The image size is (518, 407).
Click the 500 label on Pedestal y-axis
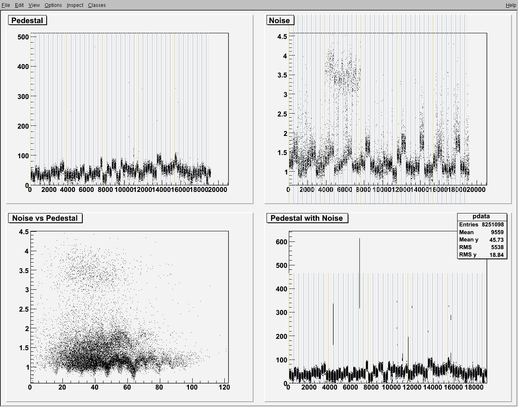pyautogui.click(x=23, y=37)
